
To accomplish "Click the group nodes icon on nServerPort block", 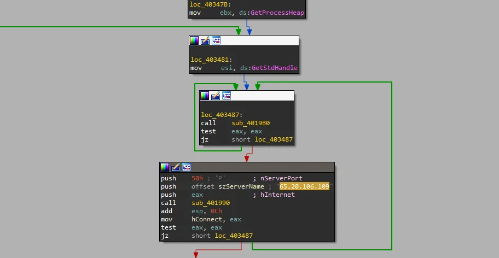I will 187,167.
